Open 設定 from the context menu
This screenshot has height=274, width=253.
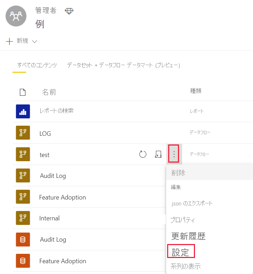(x=180, y=252)
